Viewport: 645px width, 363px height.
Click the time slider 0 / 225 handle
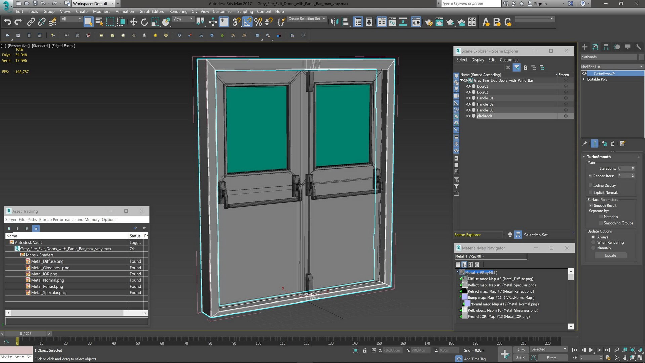[x=26, y=334]
